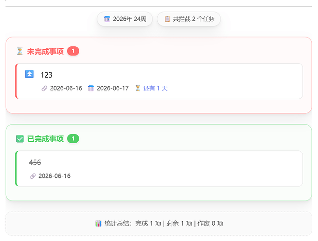318x241 pixels.
Task: Click the green count badge on 已完成事项
Action: click(x=73, y=139)
